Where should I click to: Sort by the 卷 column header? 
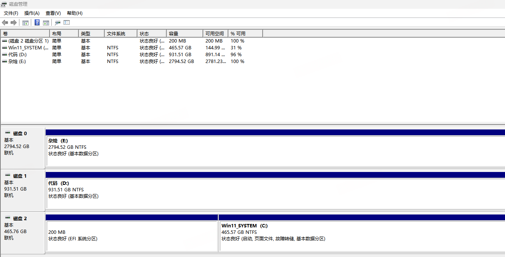click(x=25, y=33)
